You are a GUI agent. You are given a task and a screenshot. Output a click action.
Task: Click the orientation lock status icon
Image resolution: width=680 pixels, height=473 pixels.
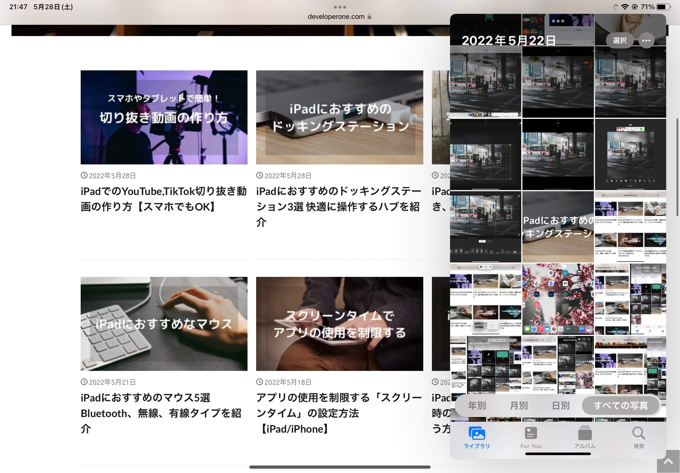tap(634, 7)
